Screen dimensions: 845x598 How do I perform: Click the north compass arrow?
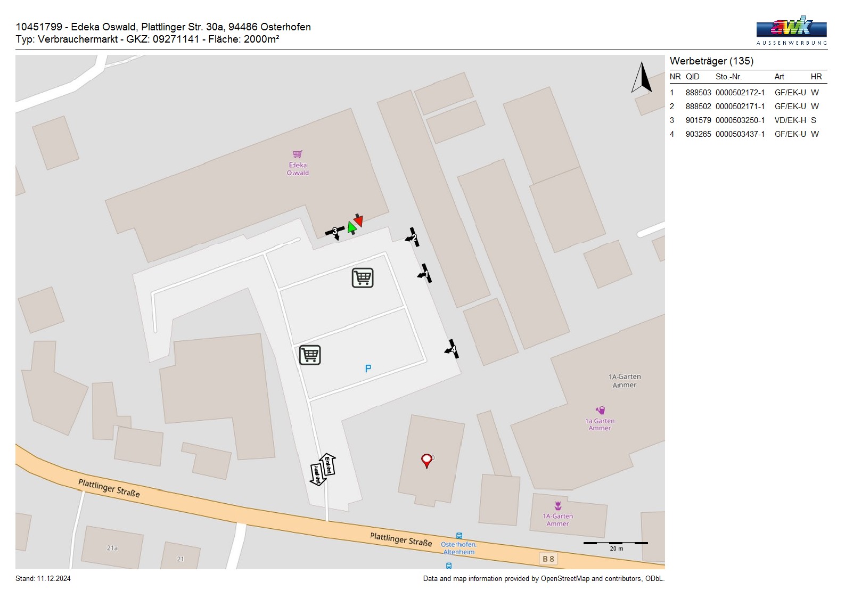pos(642,78)
